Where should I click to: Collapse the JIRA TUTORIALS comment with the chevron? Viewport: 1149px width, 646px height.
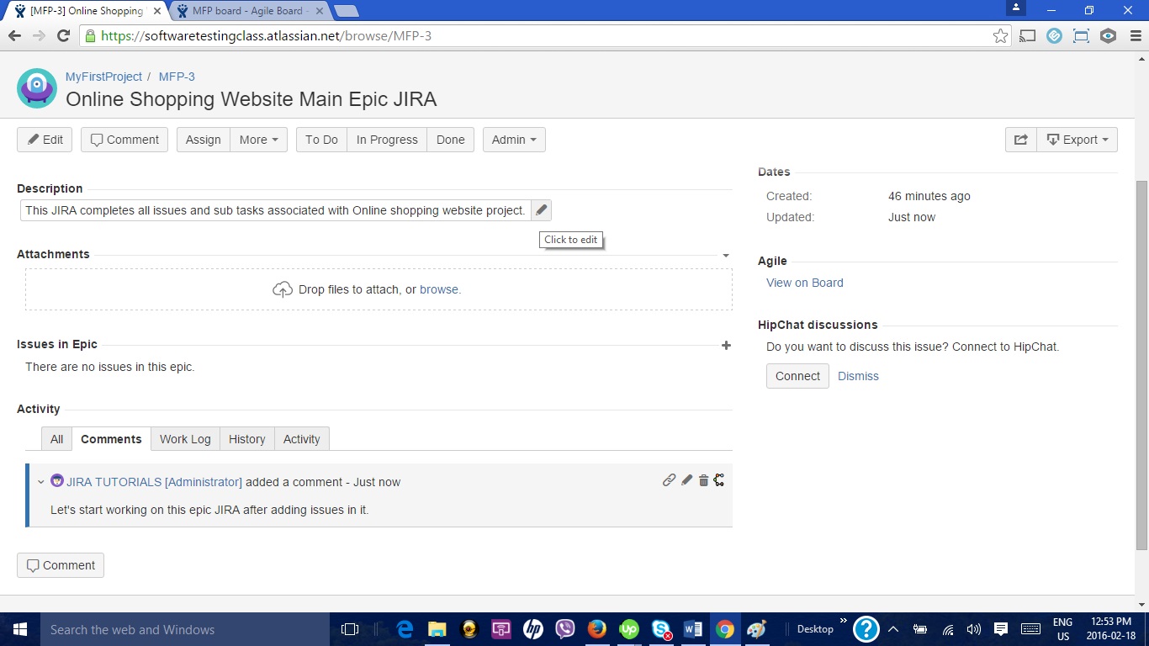(x=41, y=481)
